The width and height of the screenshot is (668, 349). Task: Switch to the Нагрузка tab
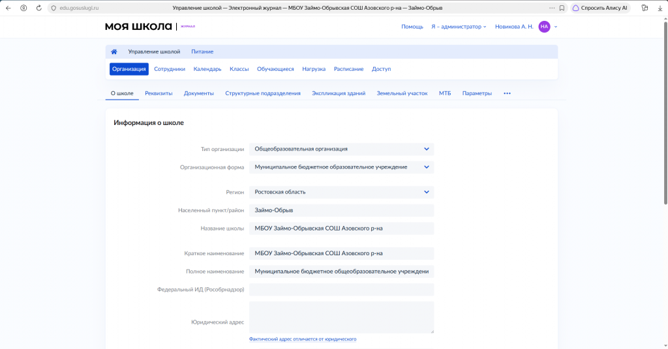314,69
